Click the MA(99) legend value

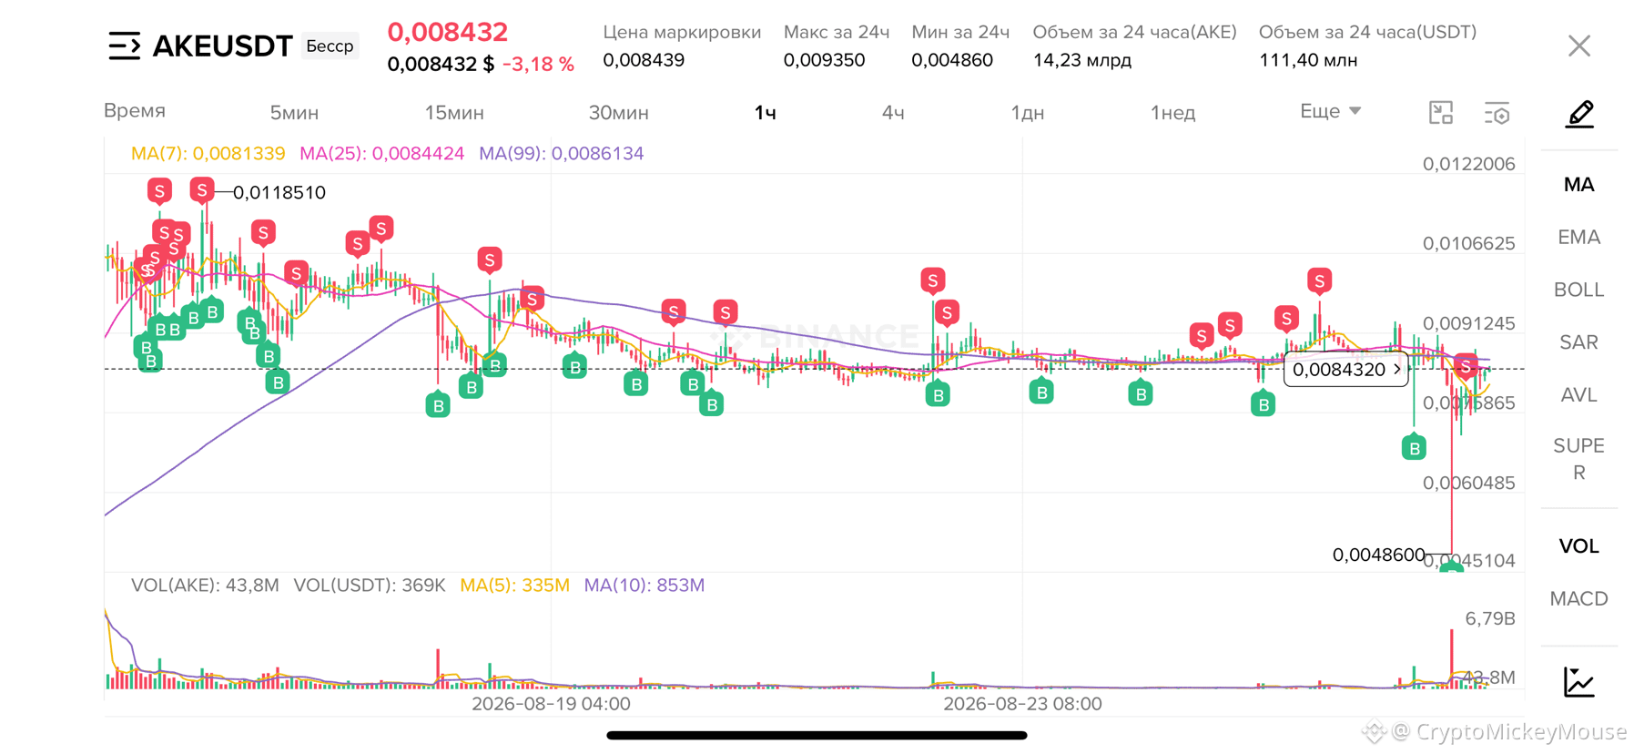561,153
